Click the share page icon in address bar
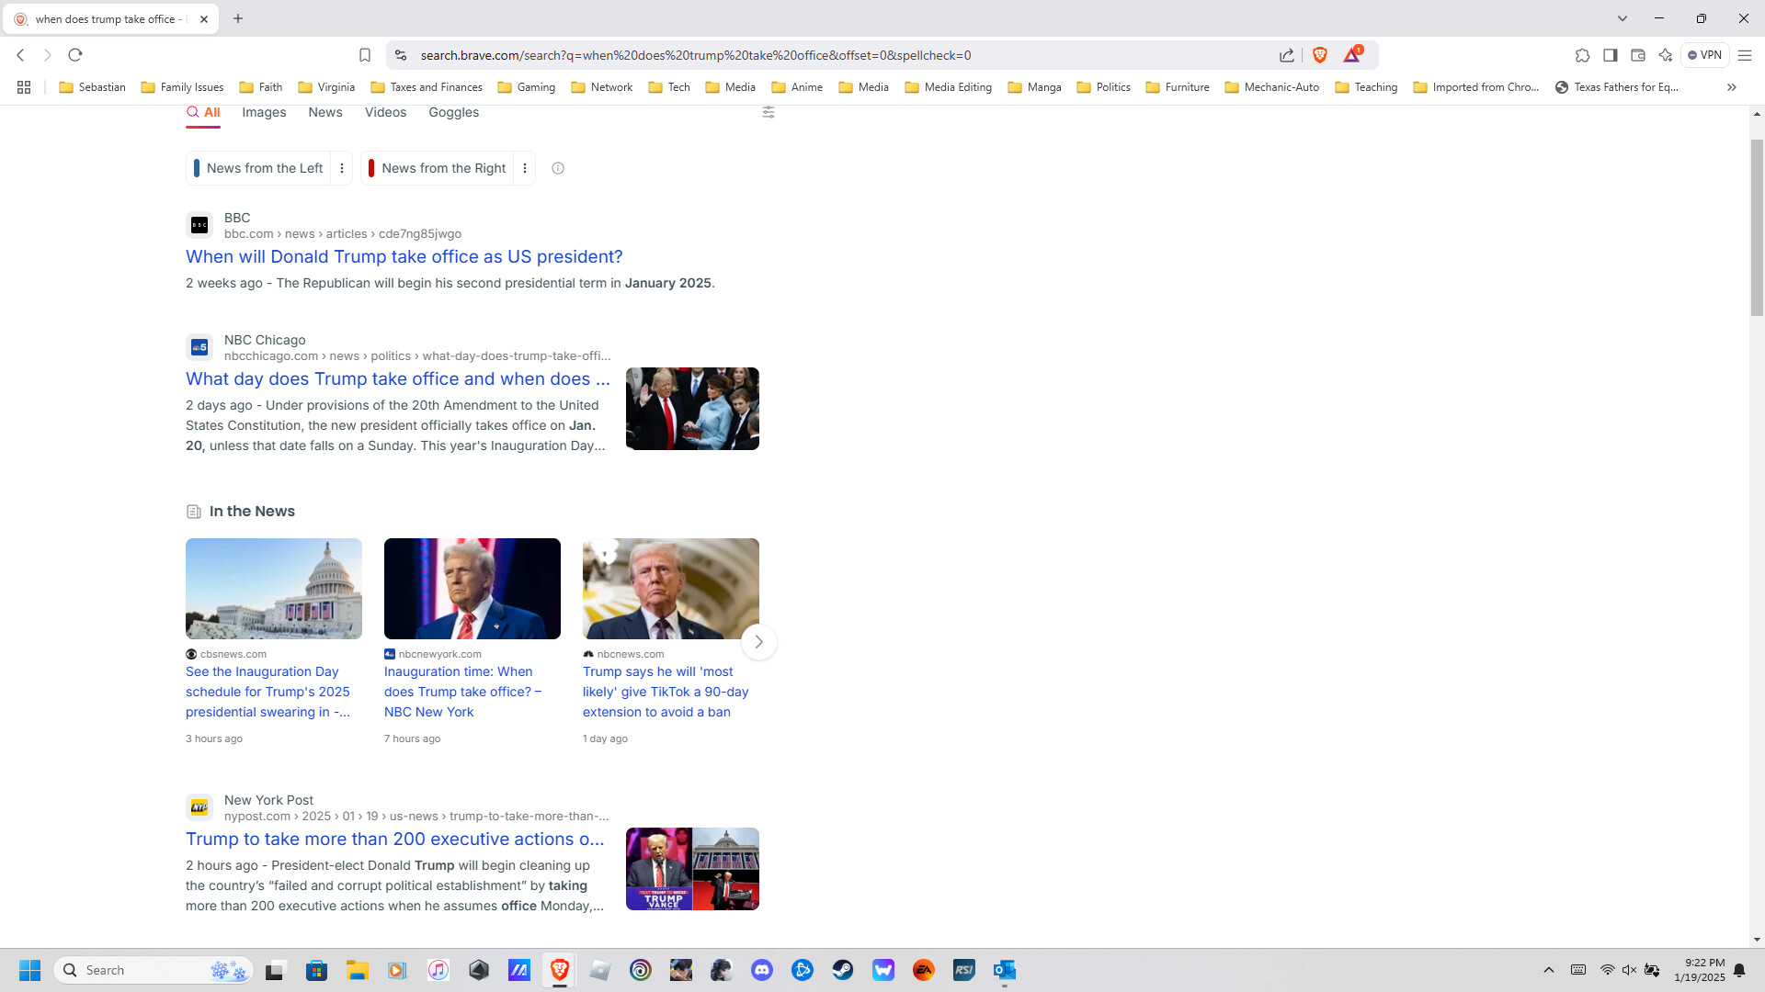 coord(1287,55)
